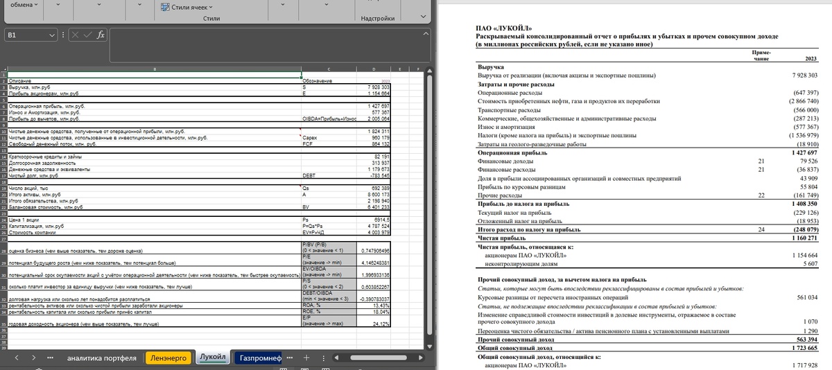Select the Описание header cell

[154, 81]
